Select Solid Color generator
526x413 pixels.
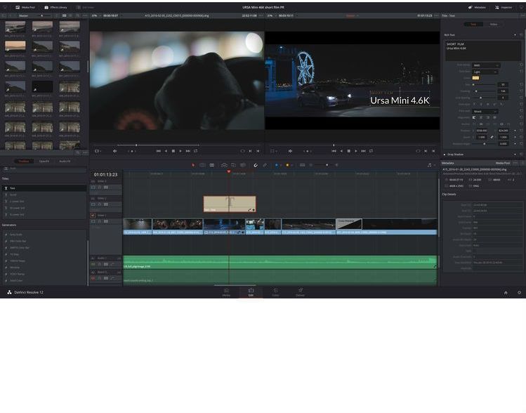coord(44,280)
